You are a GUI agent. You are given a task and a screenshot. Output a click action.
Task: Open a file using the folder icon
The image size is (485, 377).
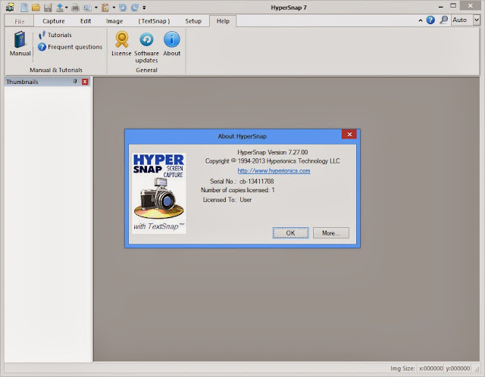36,7
